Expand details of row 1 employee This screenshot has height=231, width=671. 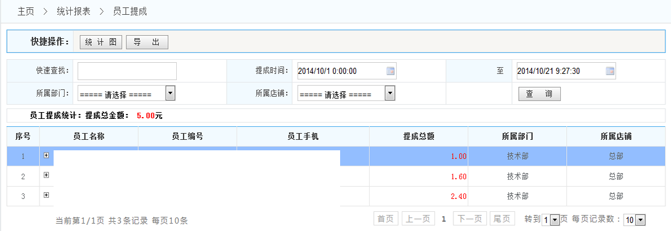click(x=46, y=155)
